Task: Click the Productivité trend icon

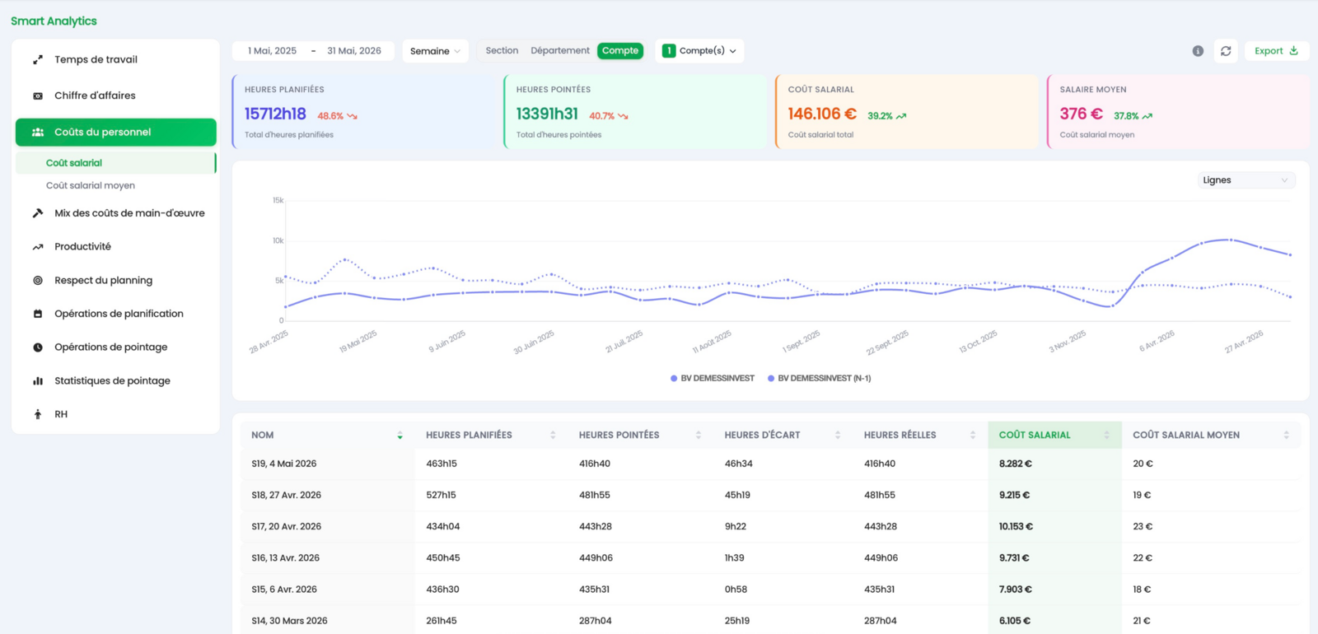Action: click(38, 247)
